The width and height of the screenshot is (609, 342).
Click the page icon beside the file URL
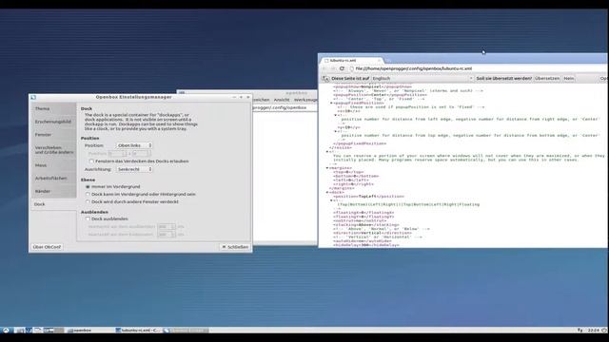[351, 68]
